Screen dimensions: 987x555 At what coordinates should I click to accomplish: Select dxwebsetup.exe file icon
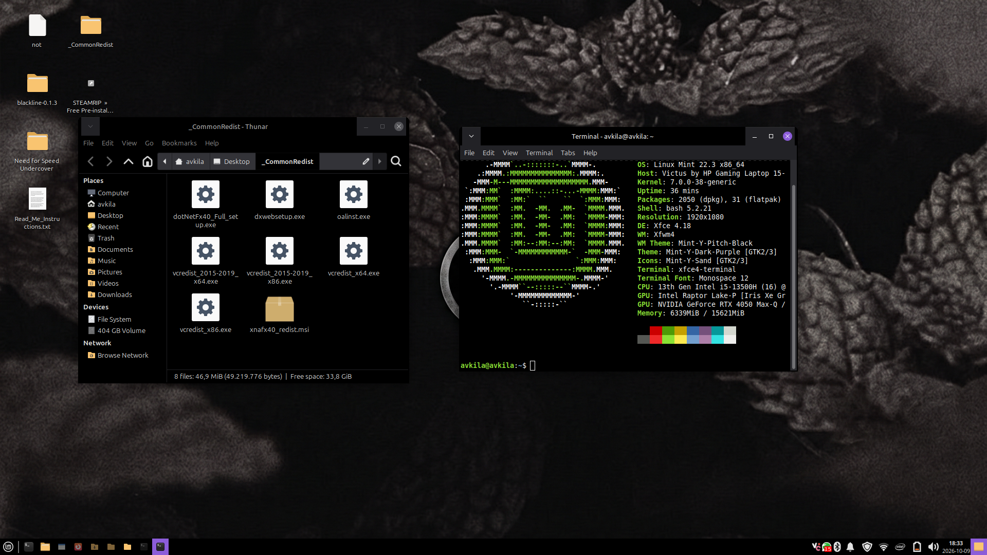click(280, 194)
